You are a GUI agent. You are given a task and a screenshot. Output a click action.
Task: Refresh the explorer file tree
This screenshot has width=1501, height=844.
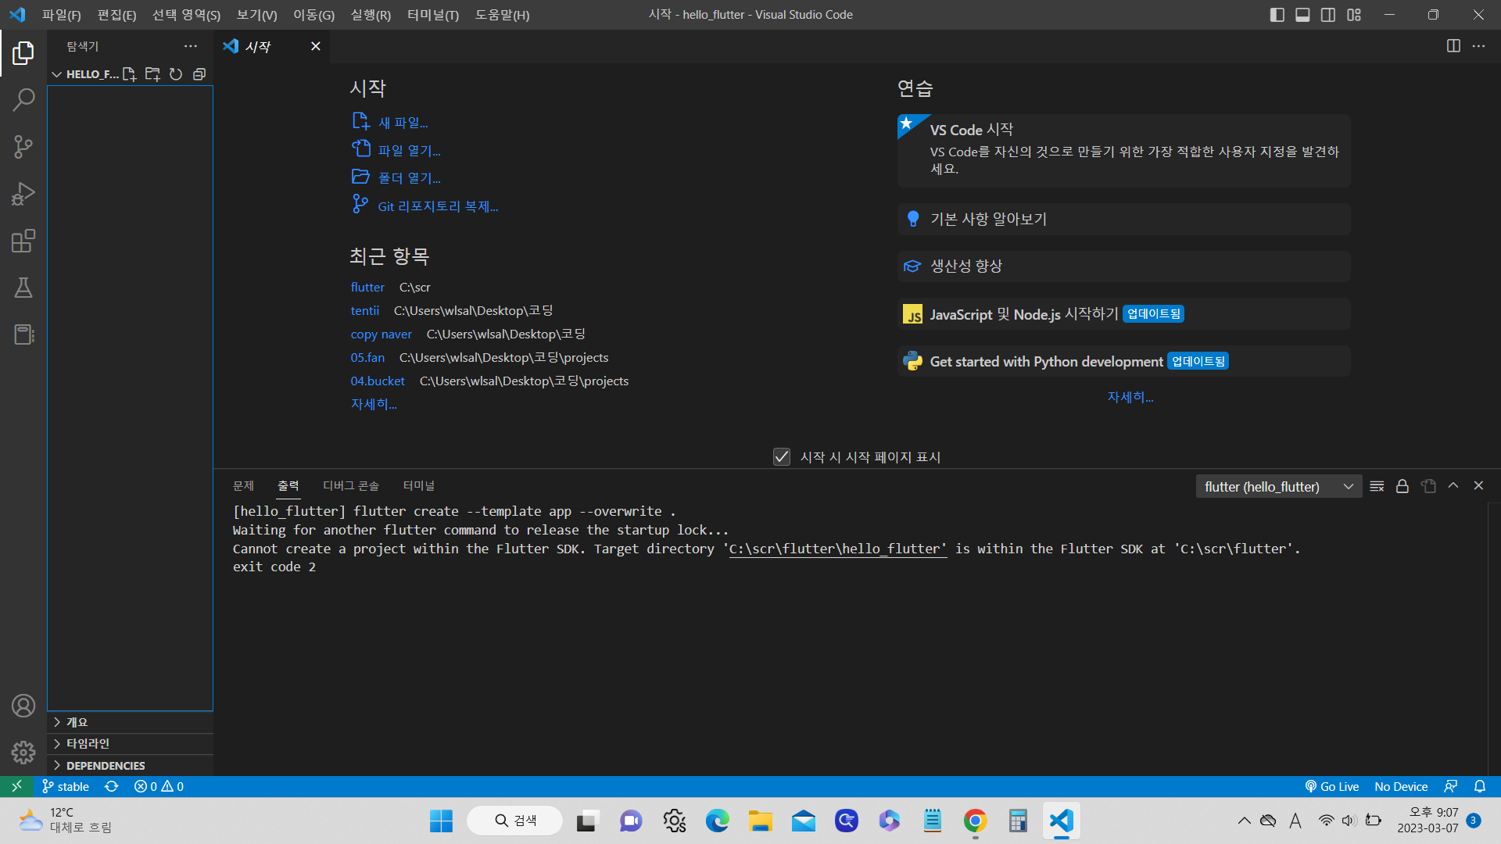pyautogui.click(x=176, y=74)
